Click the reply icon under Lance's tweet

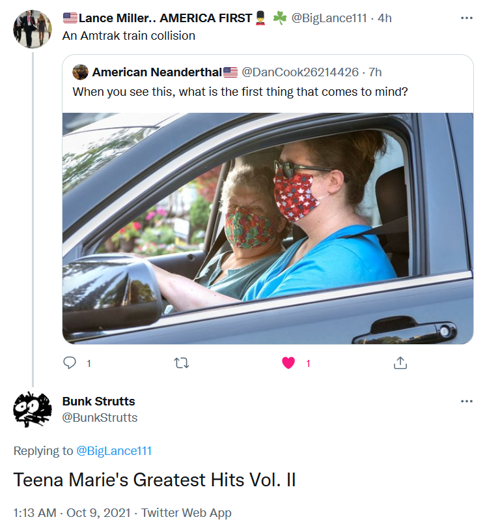point(70,363)
